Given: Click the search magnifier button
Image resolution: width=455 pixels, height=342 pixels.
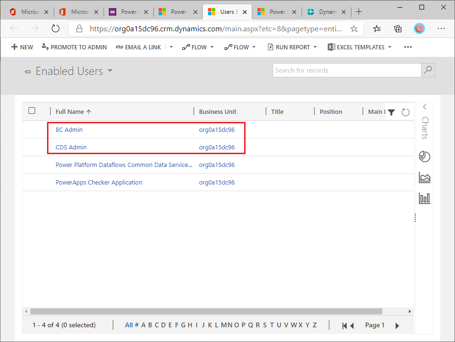Looking at the screenshot, I should tap(428, 70).
